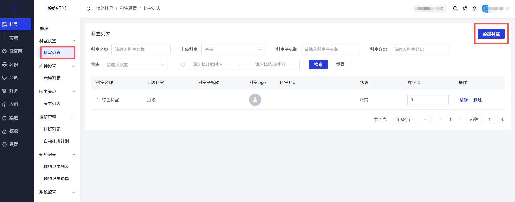Expand the 特色科室 row
This screenshot has height=202, width=515.
[x=98, y=99]
